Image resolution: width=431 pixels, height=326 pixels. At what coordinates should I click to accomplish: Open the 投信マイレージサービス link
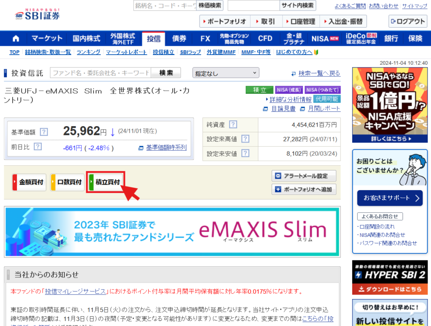click(x=75, y=292)
